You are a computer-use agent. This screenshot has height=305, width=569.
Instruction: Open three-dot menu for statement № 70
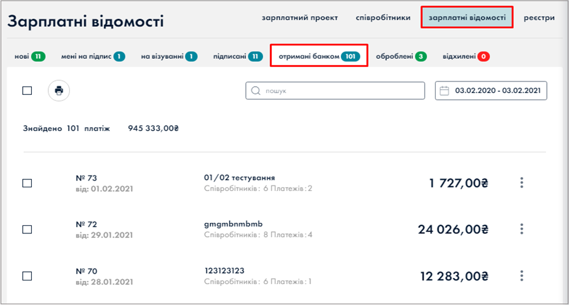point(521,276)
